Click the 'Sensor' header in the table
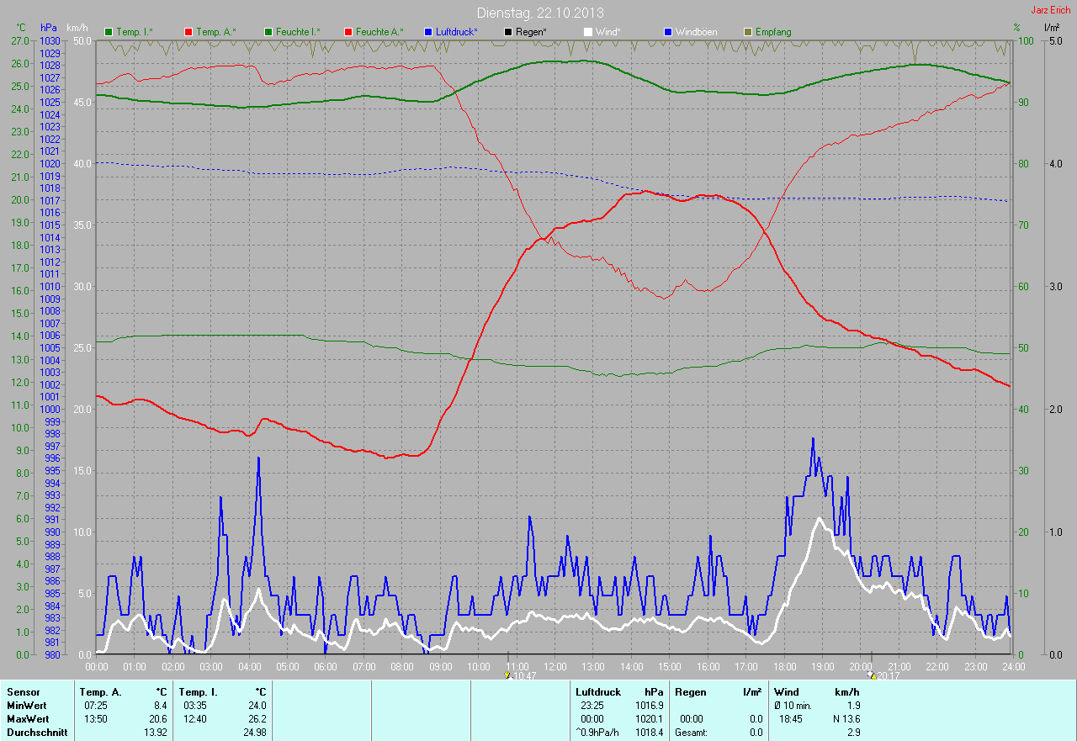This screenshot has height=741, width=1077. (x=24, y=691)
